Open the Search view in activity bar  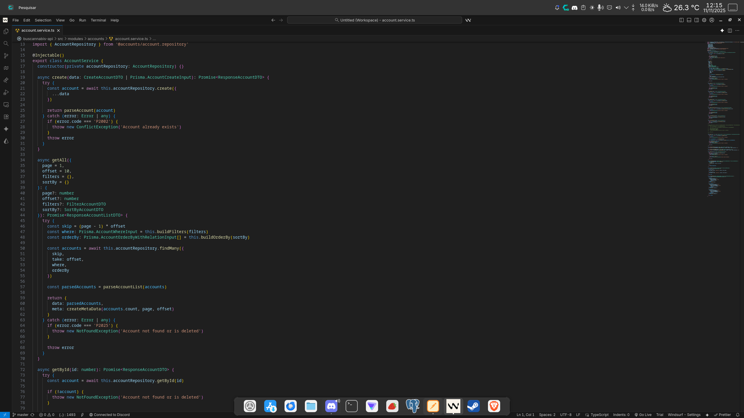(6, 44)
